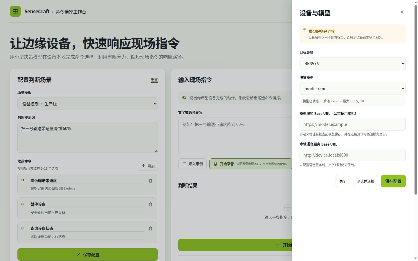Image resolution: width=418 pixels, height=261 pixels.
Task: Click the 输入现场指令 heading
Action: [195, 80]
